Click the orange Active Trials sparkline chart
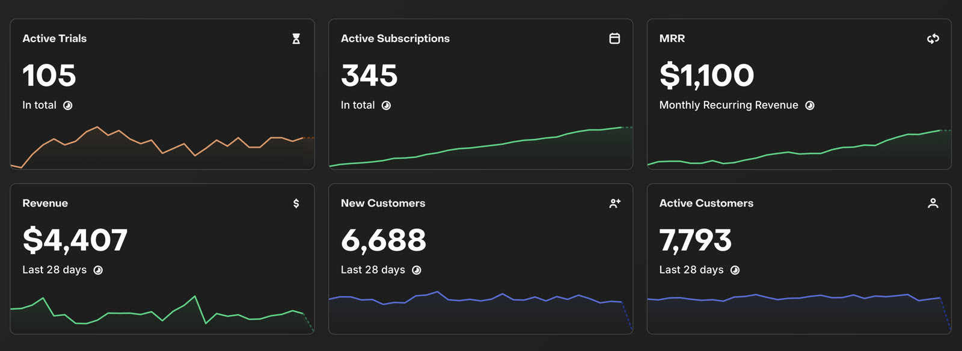Image resolution: width=962 pixels, height=351 pixels. (162, 147)
